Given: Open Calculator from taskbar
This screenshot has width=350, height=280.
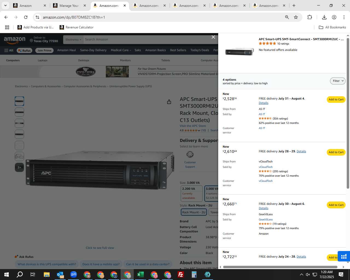Looking at the screenshot, I should tap(194, 275).
